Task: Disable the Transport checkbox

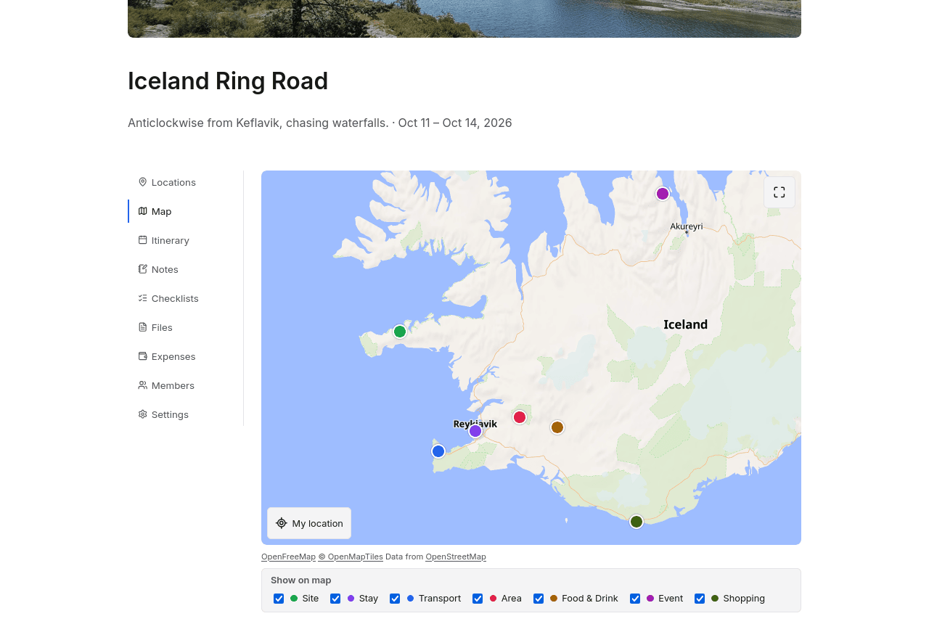Action: pyautogui.click(x=395, y=599)
